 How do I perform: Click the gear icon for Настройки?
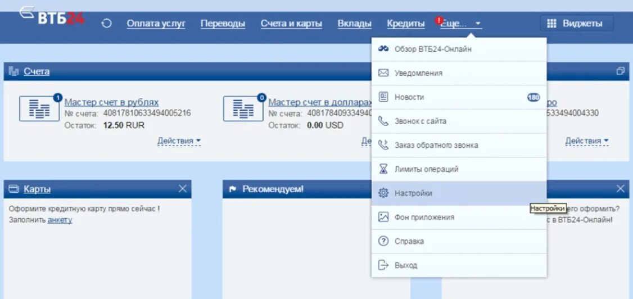point(383,193)
